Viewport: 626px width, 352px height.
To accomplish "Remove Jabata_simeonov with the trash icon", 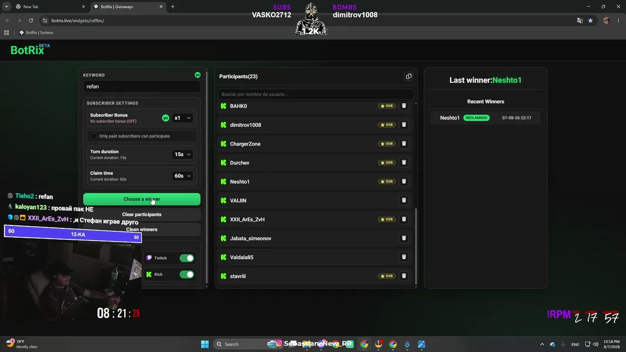I will pos(404,238).
